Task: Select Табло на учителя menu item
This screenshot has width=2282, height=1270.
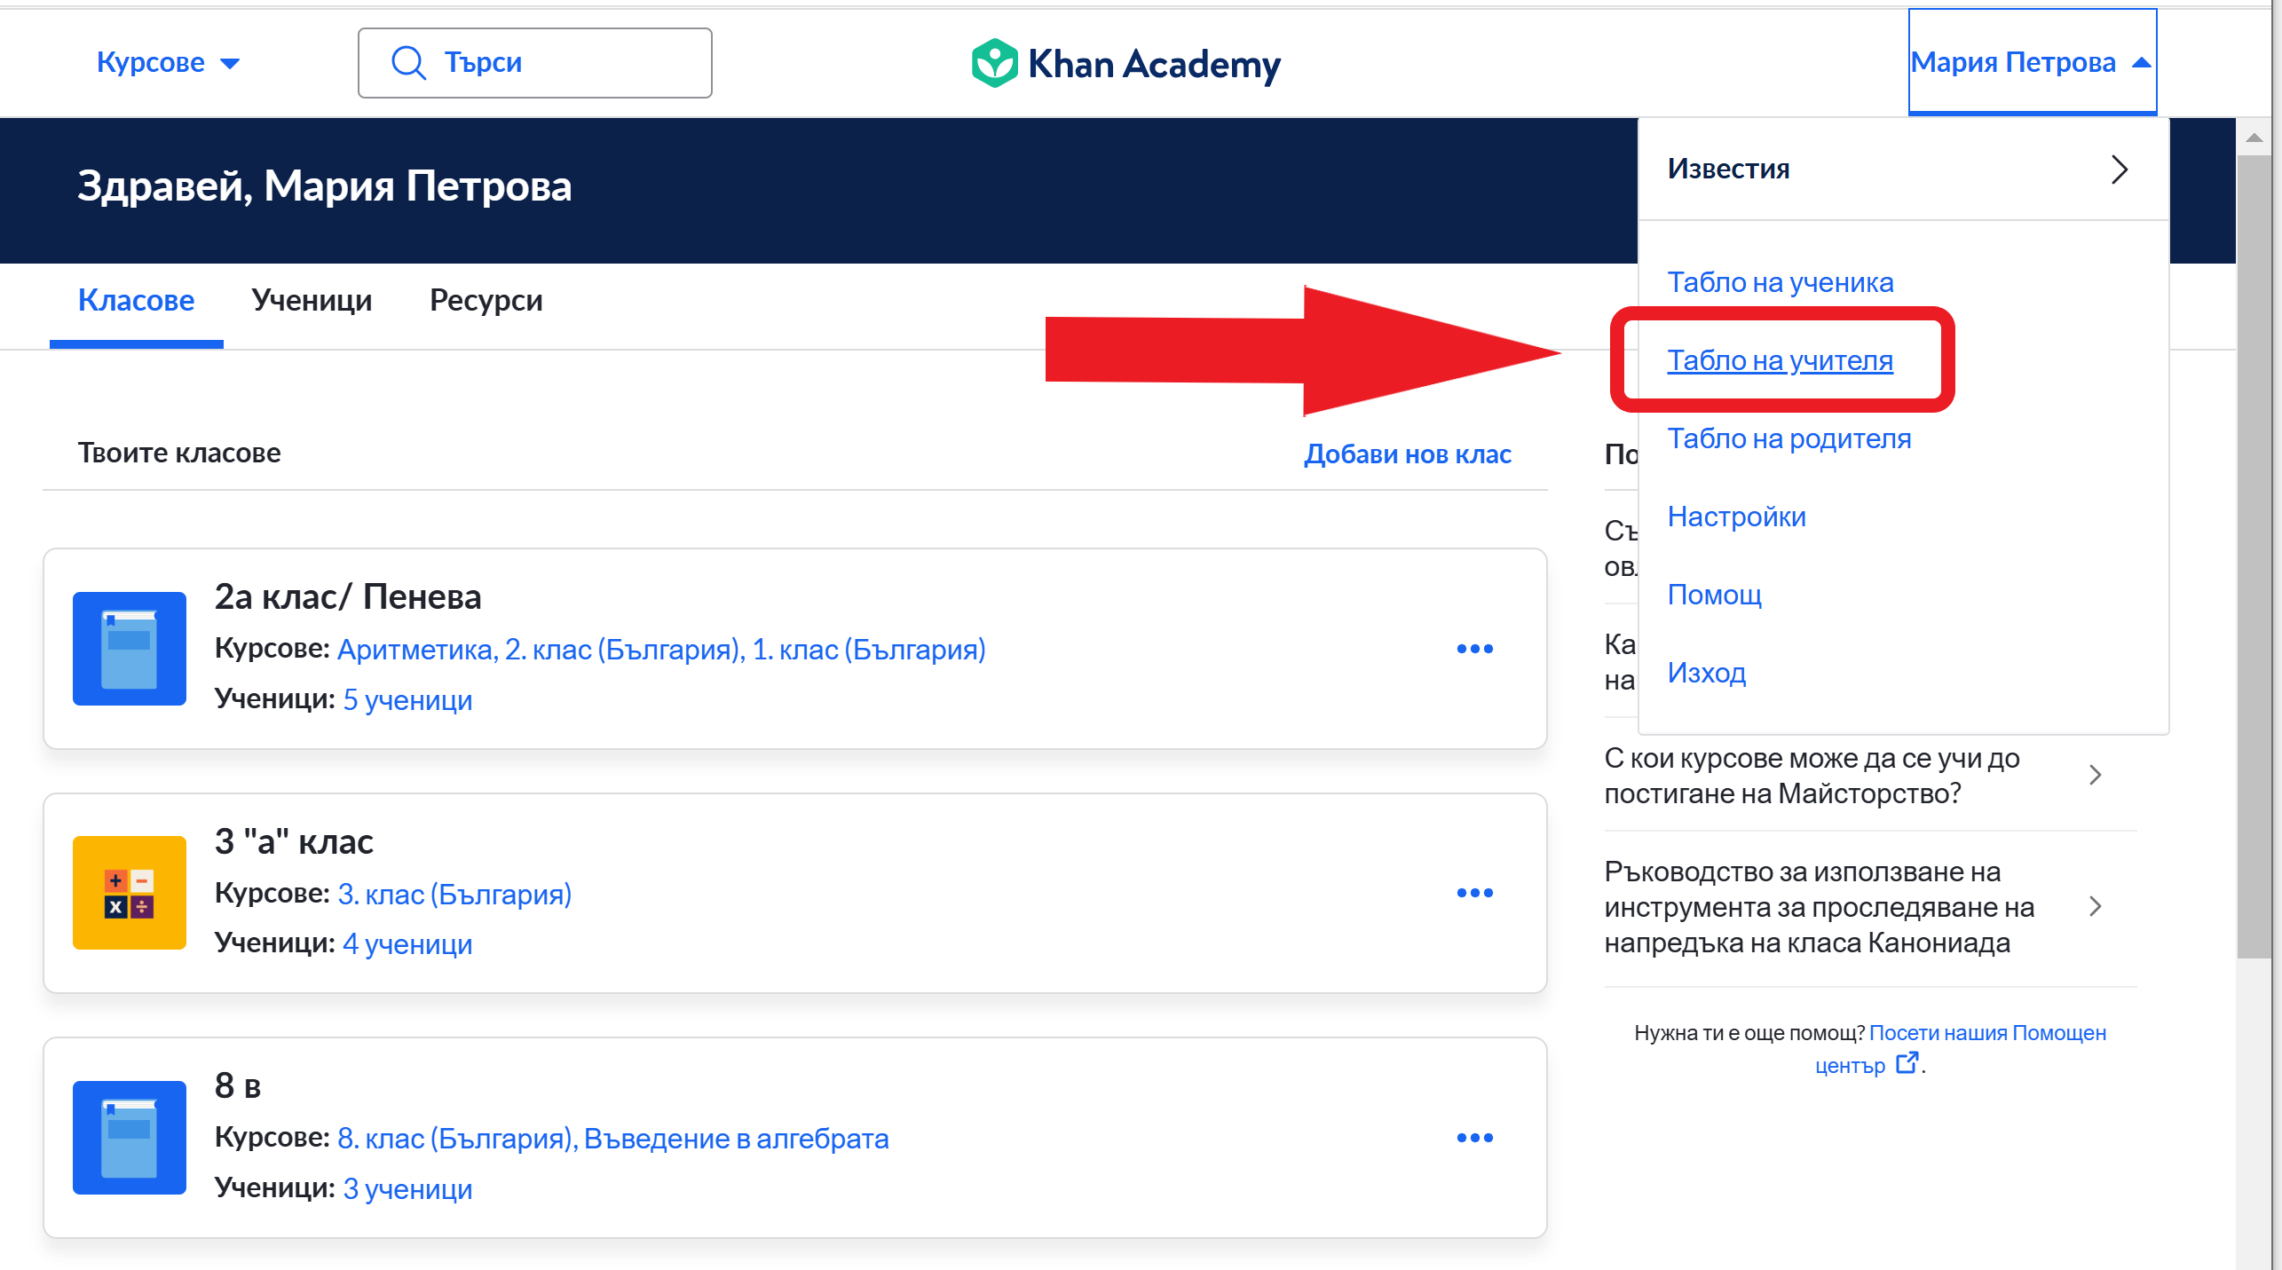Action: 1781,360
